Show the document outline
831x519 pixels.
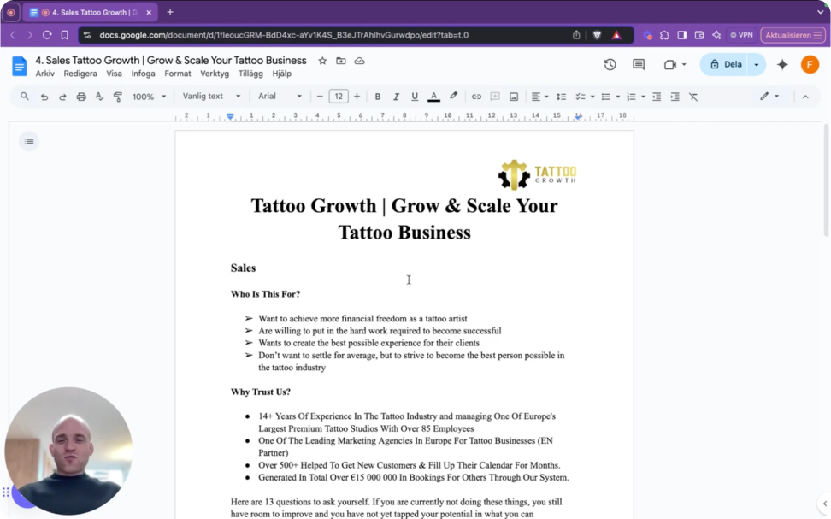[29, 142]
